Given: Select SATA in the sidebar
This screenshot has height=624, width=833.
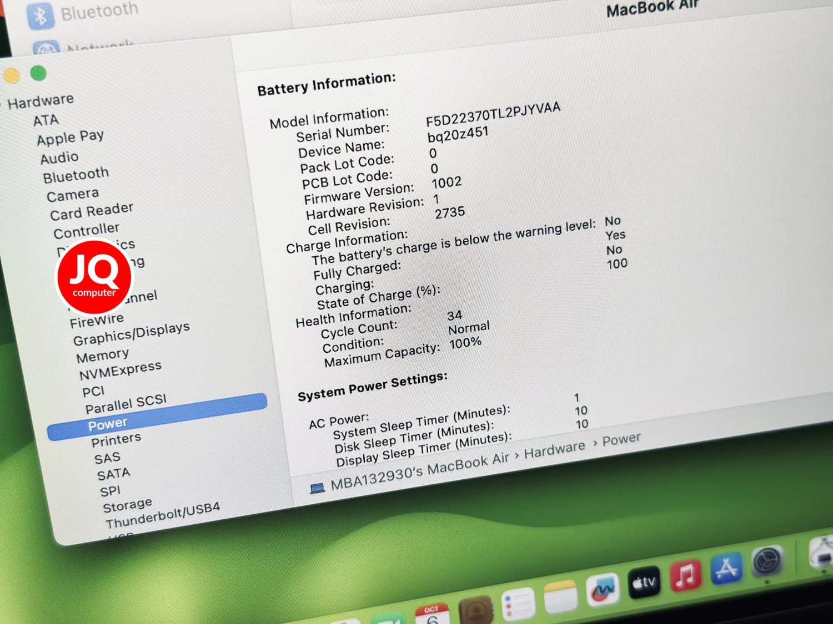Looking at the screenshot, I should [x=114, y=475].
